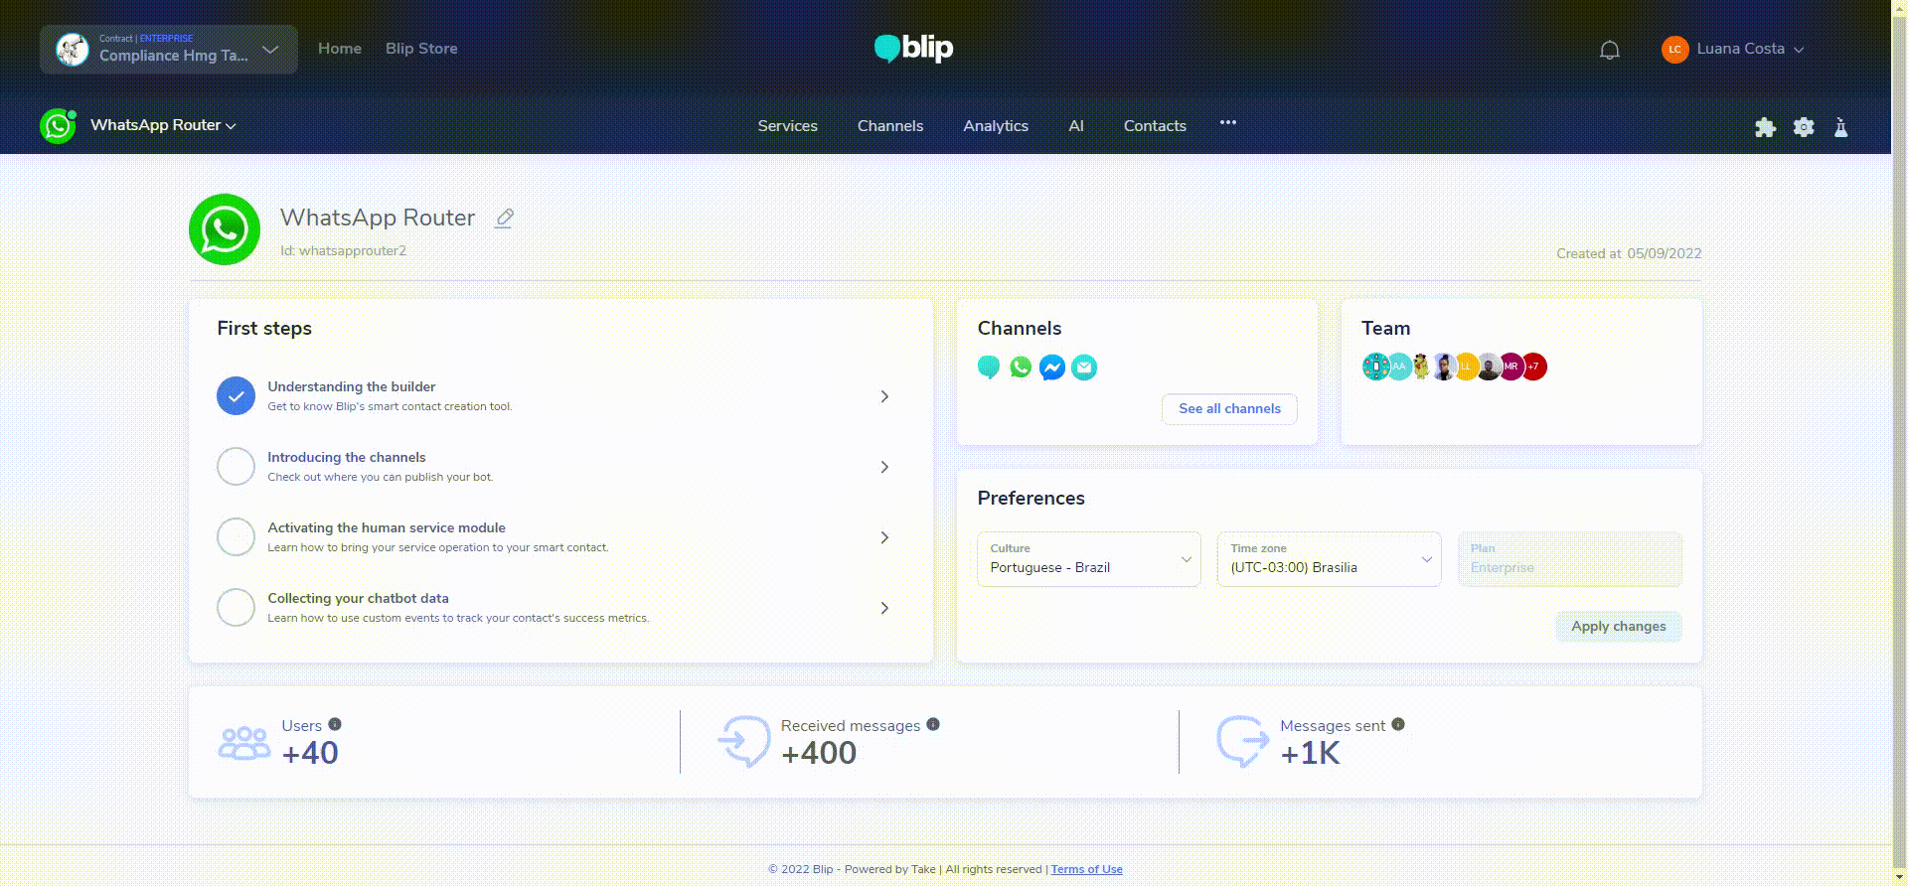
Task: Expand Understanding the builder arrow
Action: [x=884, y=396]
